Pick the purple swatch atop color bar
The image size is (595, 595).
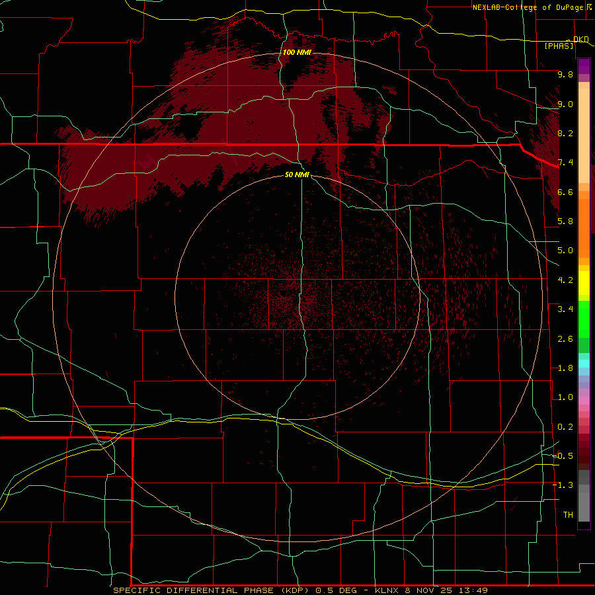coord(584,66)
